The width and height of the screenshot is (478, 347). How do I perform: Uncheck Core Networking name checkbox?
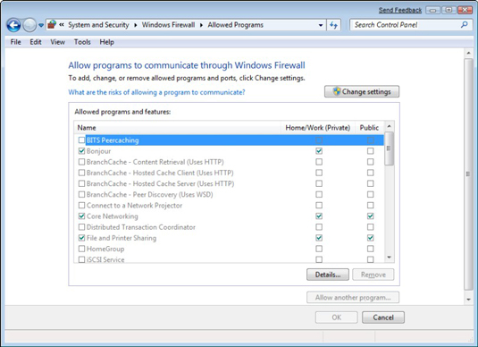(81, 216)
